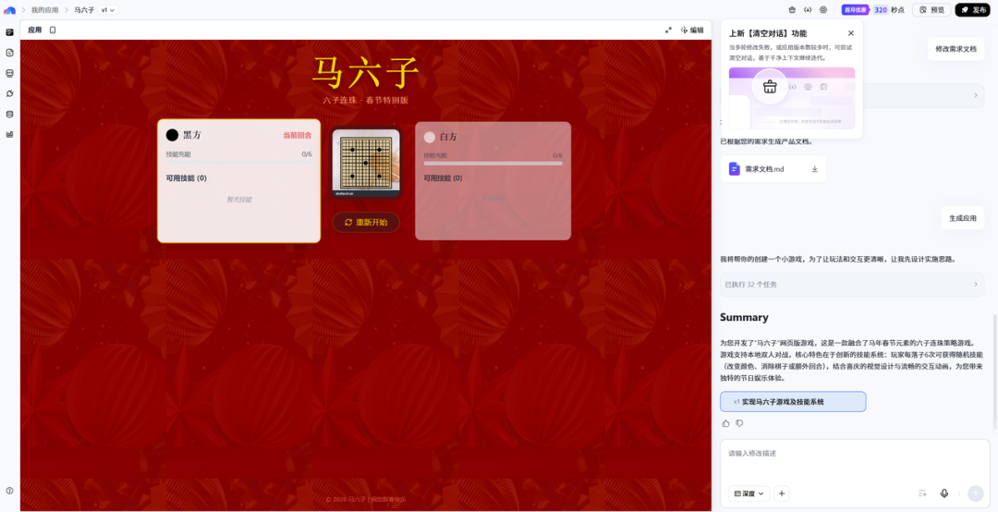998x512 pixels.
Task: Click the send arrow button
Action: [975, 494]
